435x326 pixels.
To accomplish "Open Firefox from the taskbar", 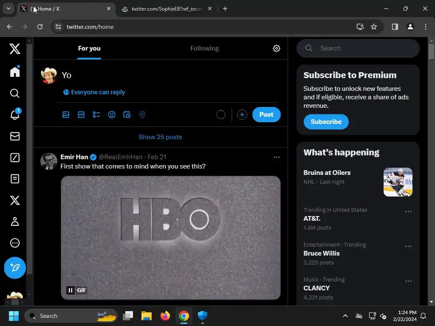I will (165, 316).
